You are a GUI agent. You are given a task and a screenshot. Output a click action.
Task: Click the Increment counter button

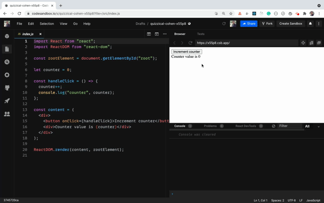187,52
